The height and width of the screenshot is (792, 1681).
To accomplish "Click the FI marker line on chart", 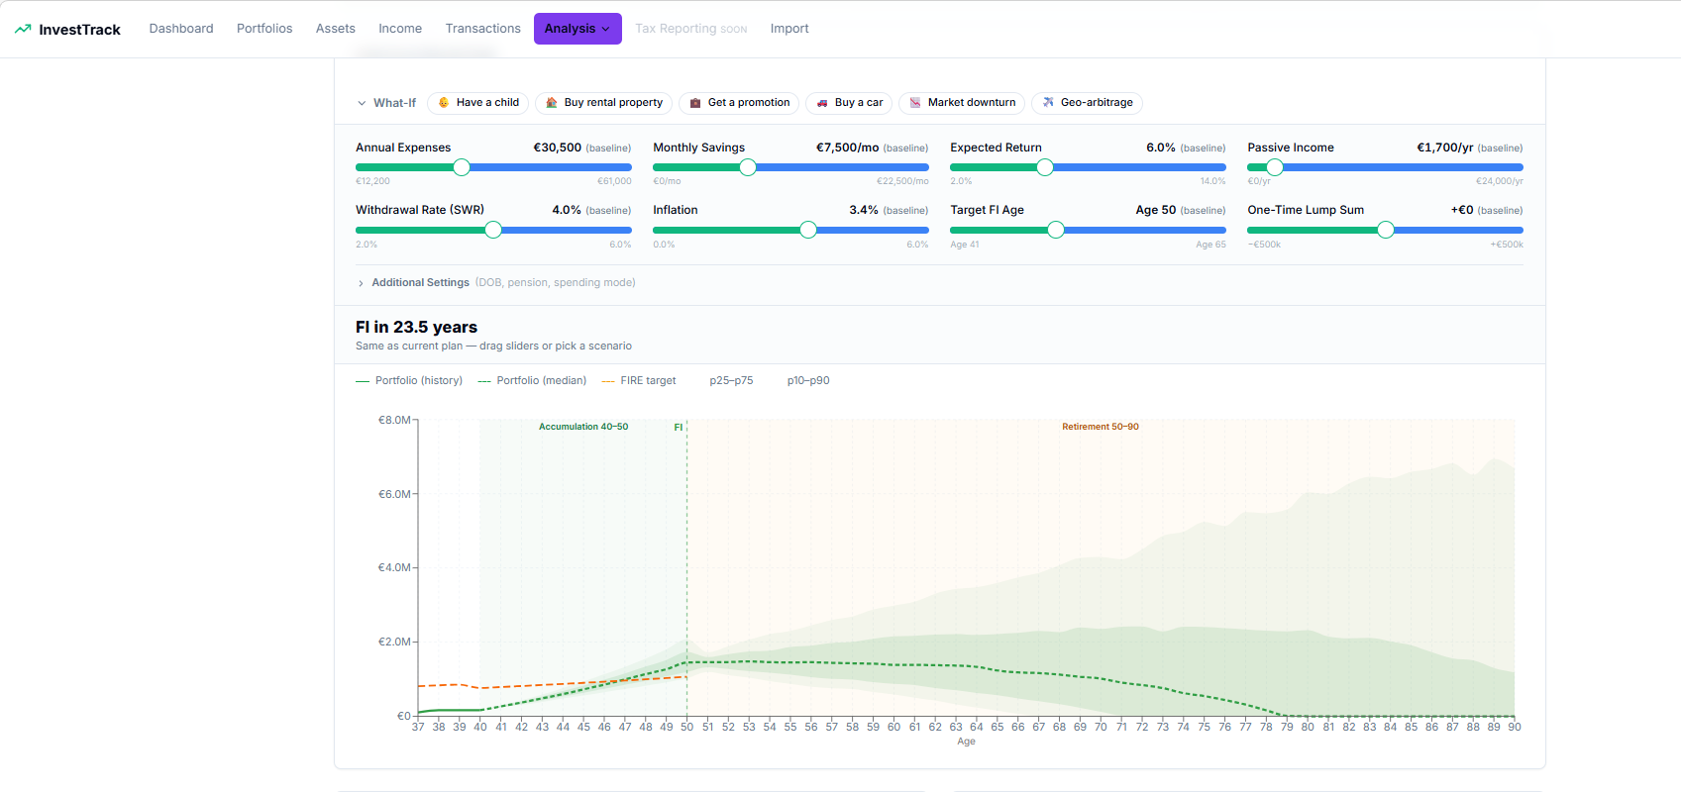I will tap(686, 554).
